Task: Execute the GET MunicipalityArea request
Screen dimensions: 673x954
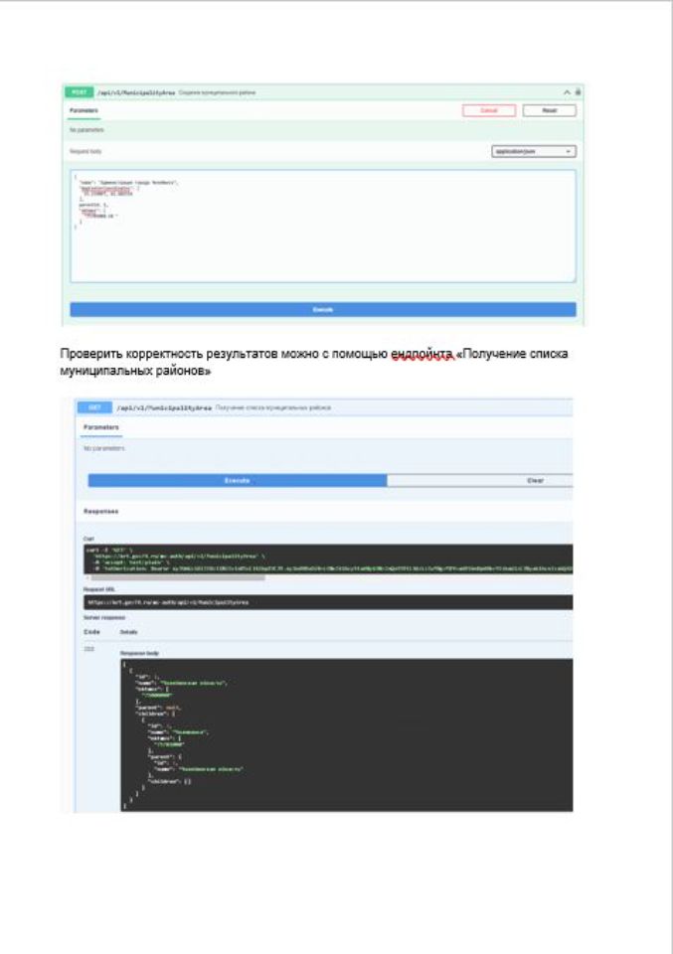Action: 238,481
